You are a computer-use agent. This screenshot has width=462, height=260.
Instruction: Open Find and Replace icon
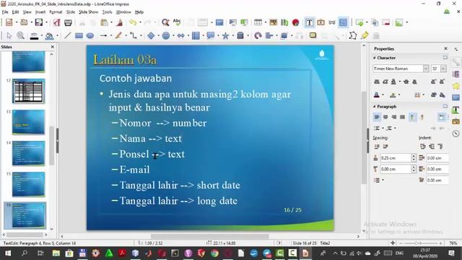pyautogui.click(x=165, y=22)
